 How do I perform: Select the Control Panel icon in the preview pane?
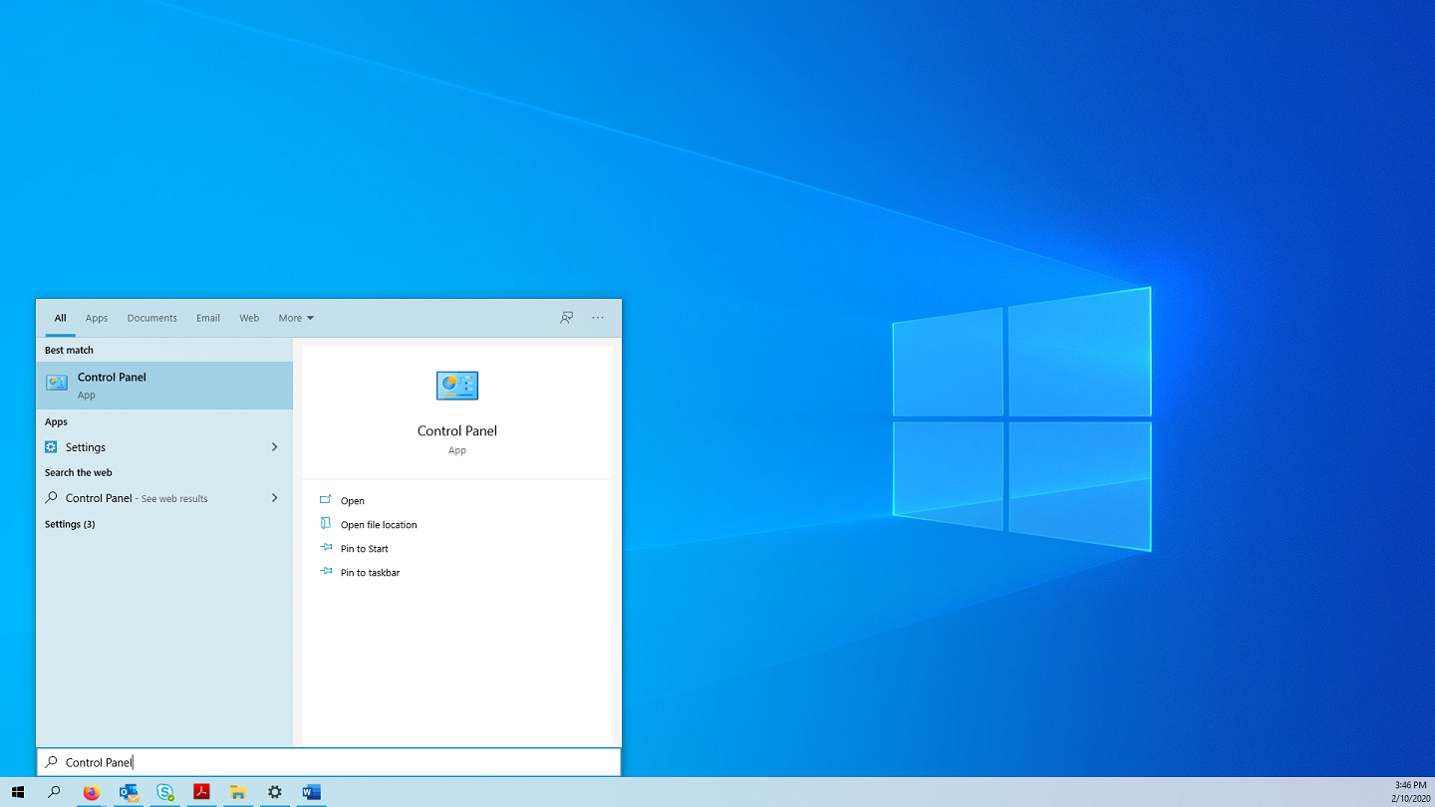click(x=456, y=386)
